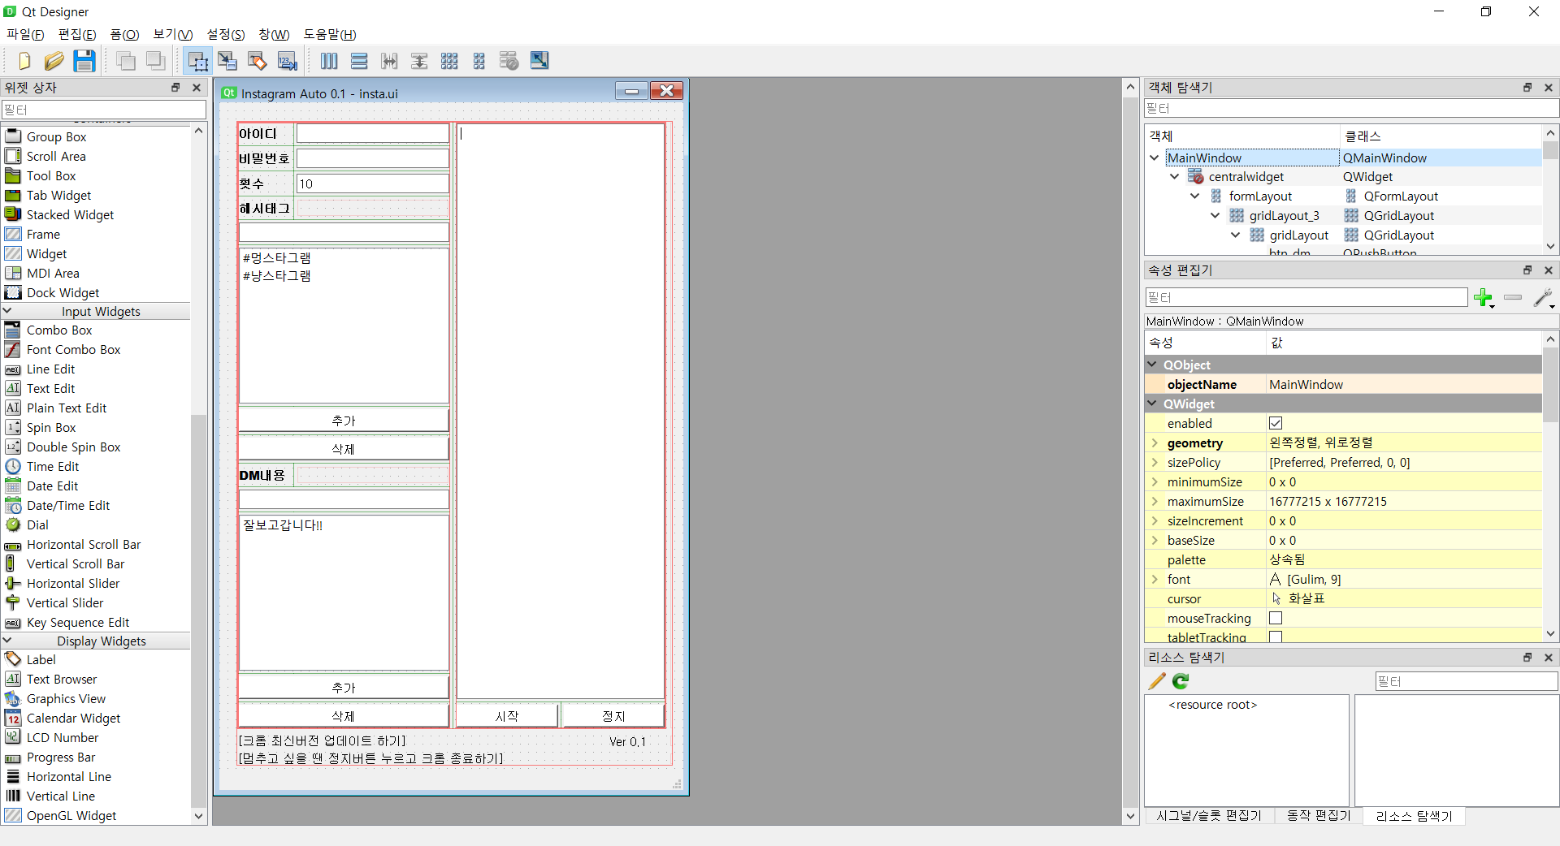Switch to Edit Signals/Slots mode

(227, 61)
